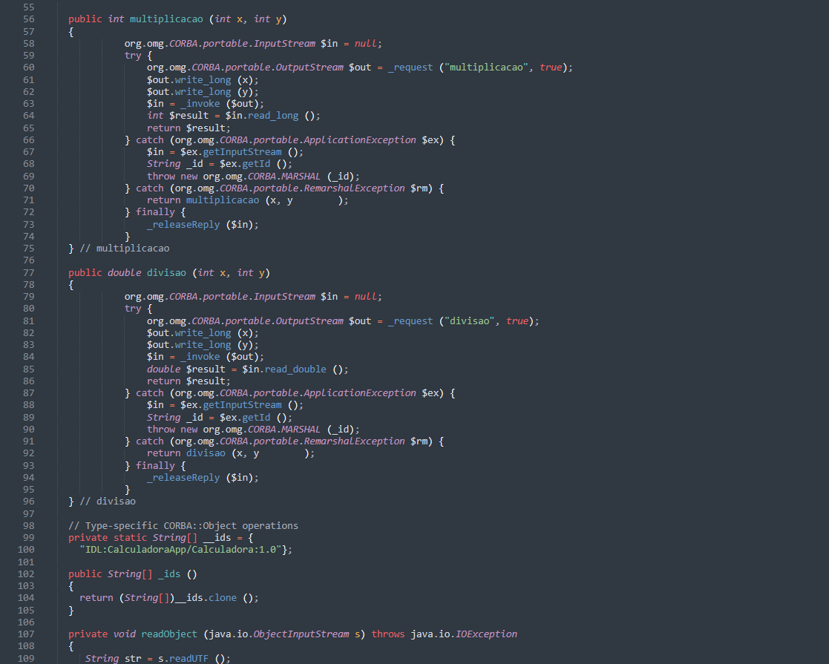Click the finally keyword on line 72
The width and height of the screenshot is (829, 664).
pyautogui.click(x=155, y=212)
